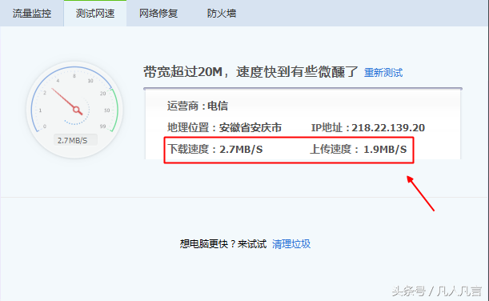Click the 上传速度：1.9MB/S value
The height and width of the screenshot is (301, 489).
pos(359,149)
